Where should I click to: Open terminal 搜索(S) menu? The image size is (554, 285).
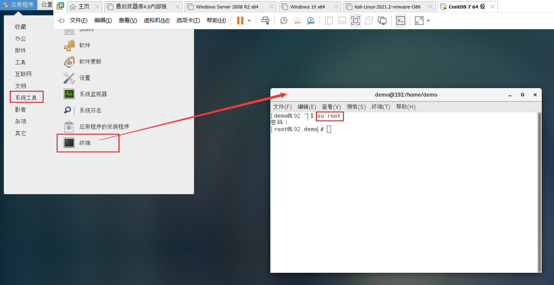click(x=356, y=107)
